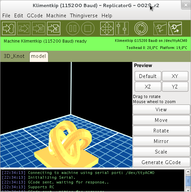Click the Build from SD card icon
191x192 pixels.
24,28
